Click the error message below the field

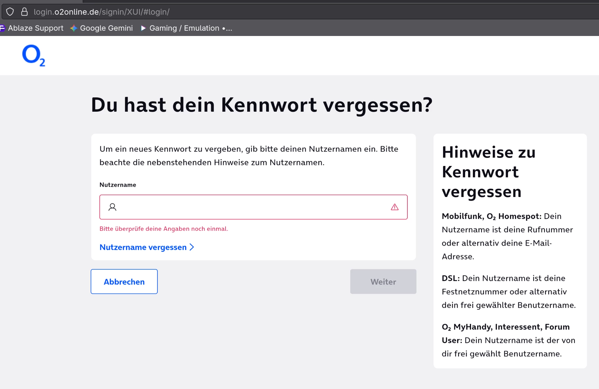[164, 229]
